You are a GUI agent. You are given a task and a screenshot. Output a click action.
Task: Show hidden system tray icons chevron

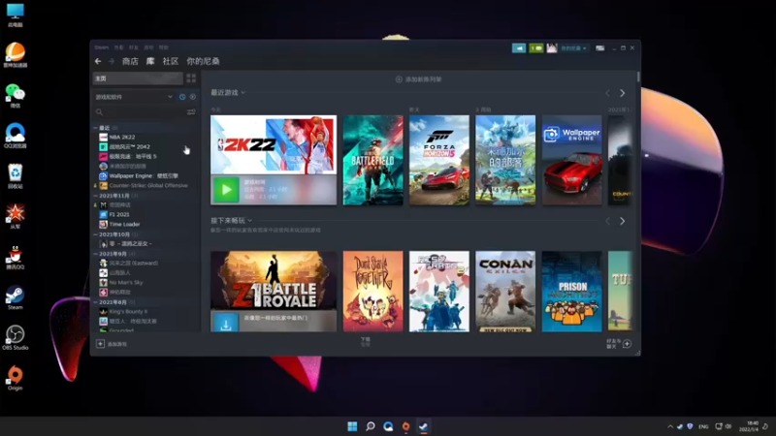coord(670,426)
